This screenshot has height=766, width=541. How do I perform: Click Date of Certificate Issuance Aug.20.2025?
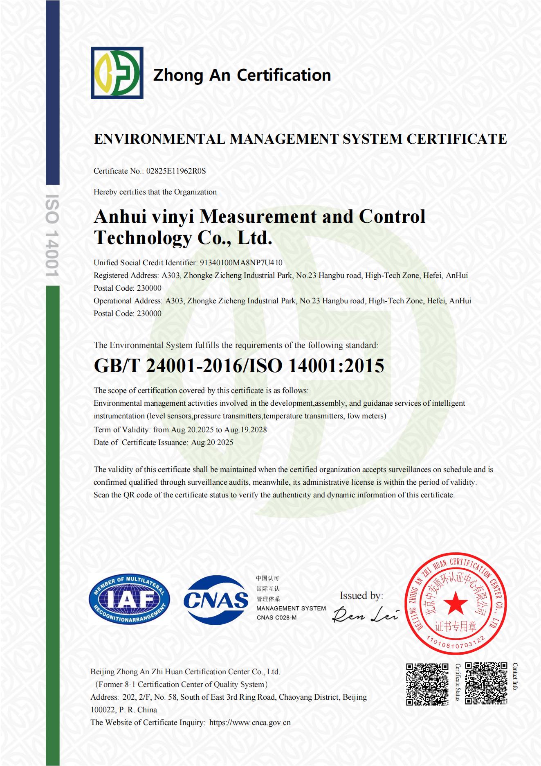pos(164,442)
